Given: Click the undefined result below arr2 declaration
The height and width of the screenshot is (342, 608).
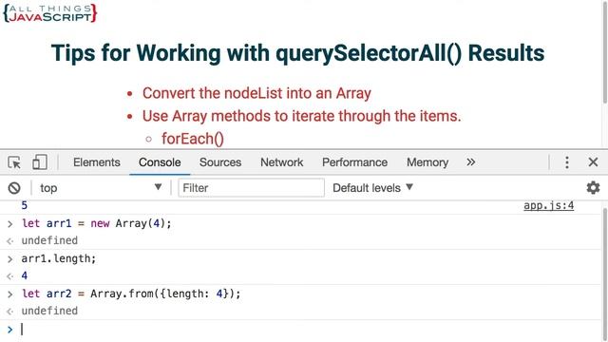Looking at the screenshot, I should 49,311.
